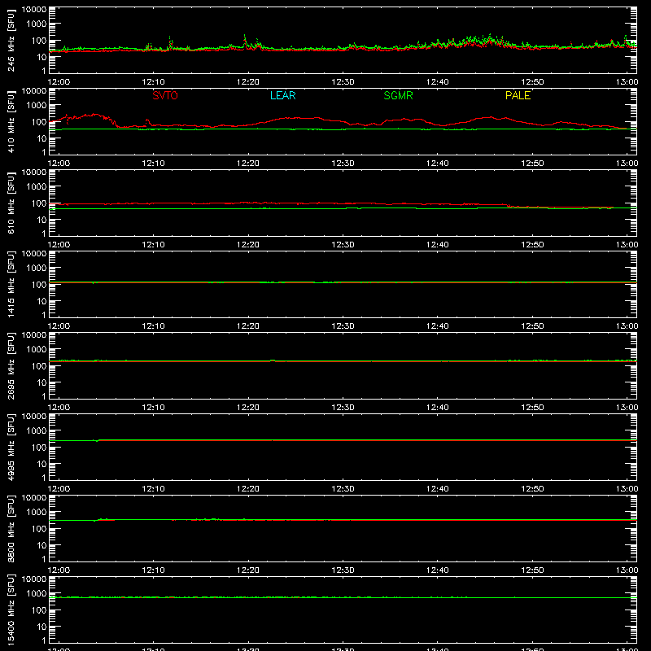Click 12:10 time label of 245 MHz plot
The height and width of the screenshot is (651, 651).
pos(153,82)
